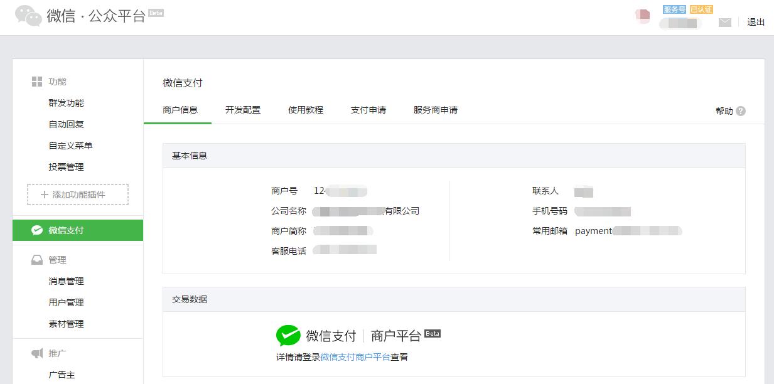Viewport: 774px width, 384px height.
Task: Click 退出 to log out
Action: pyautogui.click(x=756, y=23)
